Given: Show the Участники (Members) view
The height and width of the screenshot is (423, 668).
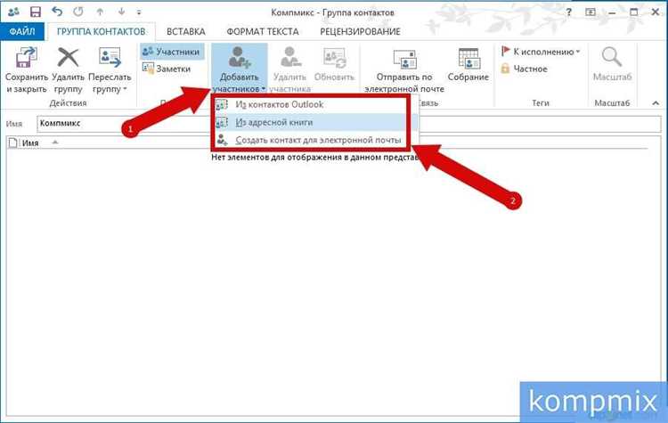Looking at the screenshot, I should coord(172,52).
